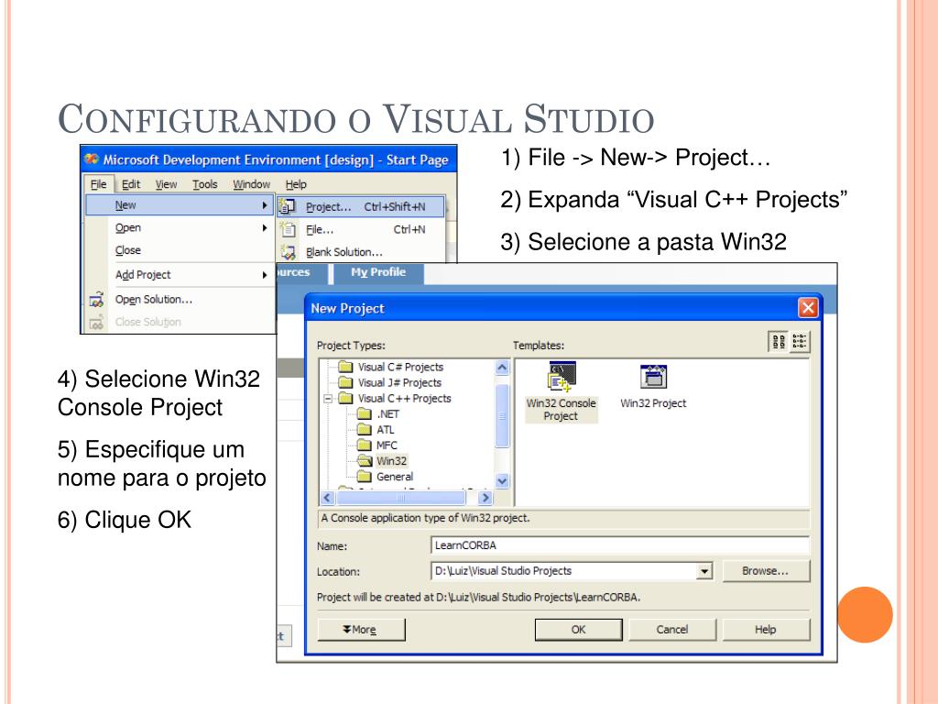Choose Add Project in File menu
Viewport: 938px width, 704px height.
pyautogui.click(x=180, y=275)
